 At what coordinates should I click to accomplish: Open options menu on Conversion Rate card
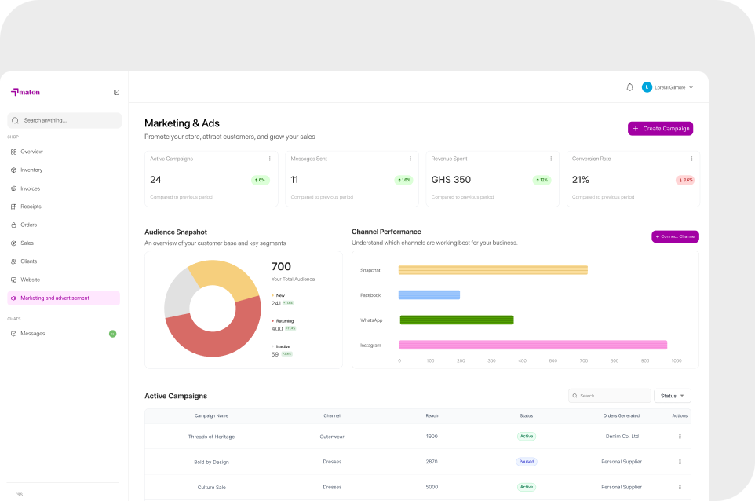(x=691, y=159)
